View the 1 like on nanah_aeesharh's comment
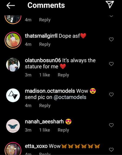This screenshot has height=155, width=122. (x=45, y=130)
